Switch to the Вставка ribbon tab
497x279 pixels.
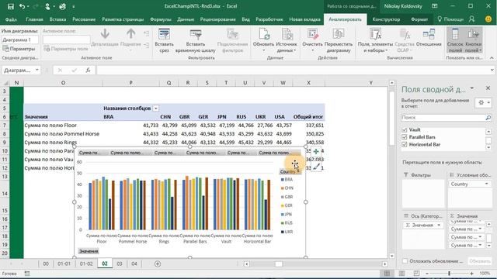57,19
